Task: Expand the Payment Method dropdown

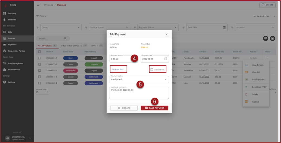Action: tap(165, 79)
